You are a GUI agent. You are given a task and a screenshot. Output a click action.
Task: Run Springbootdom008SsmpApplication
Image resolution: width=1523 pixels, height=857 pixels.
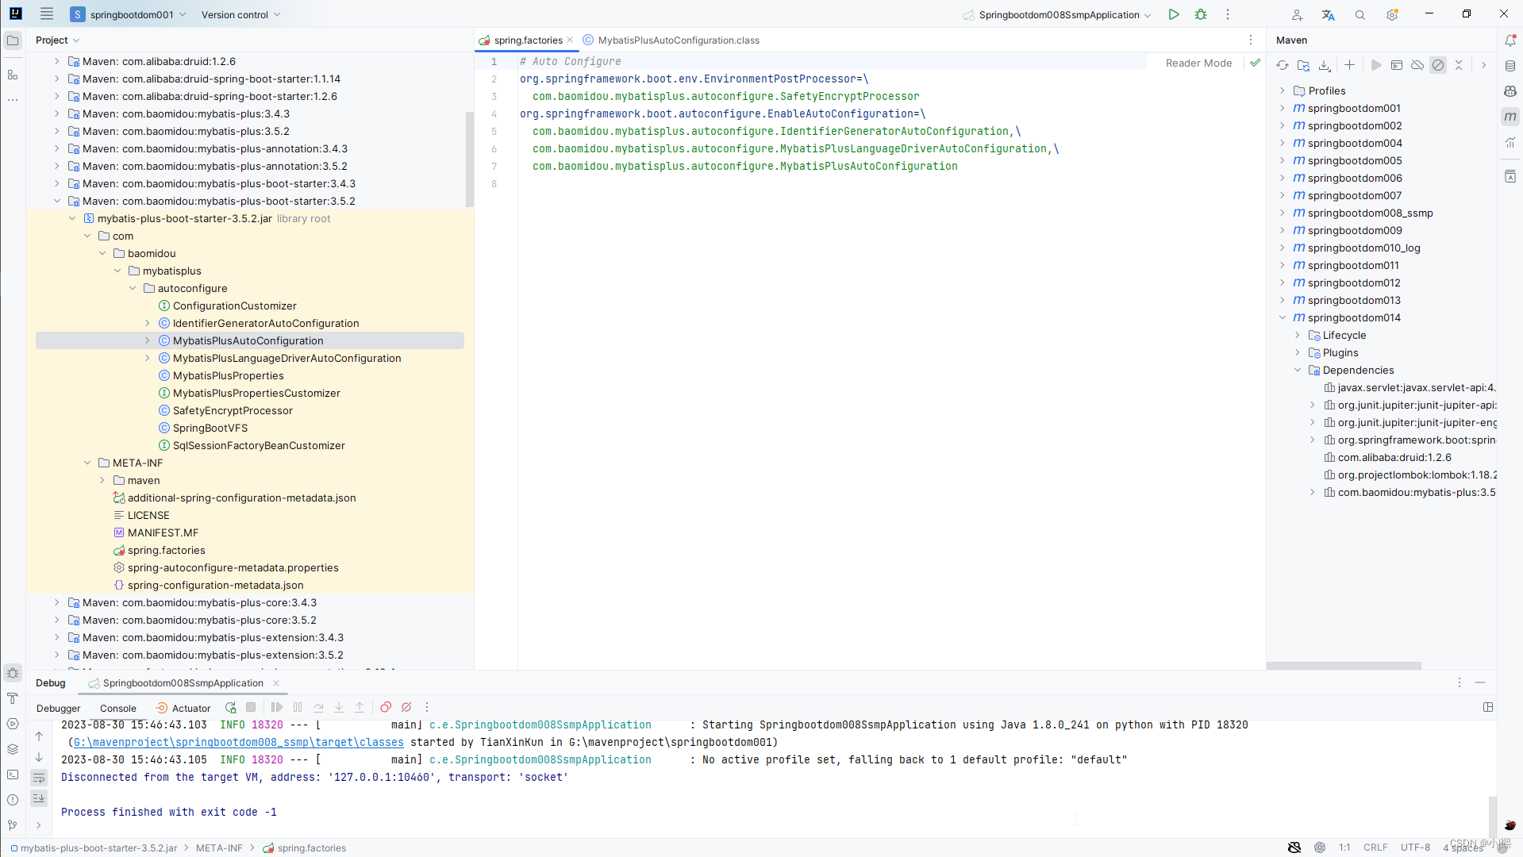(x=1174, y=14)
